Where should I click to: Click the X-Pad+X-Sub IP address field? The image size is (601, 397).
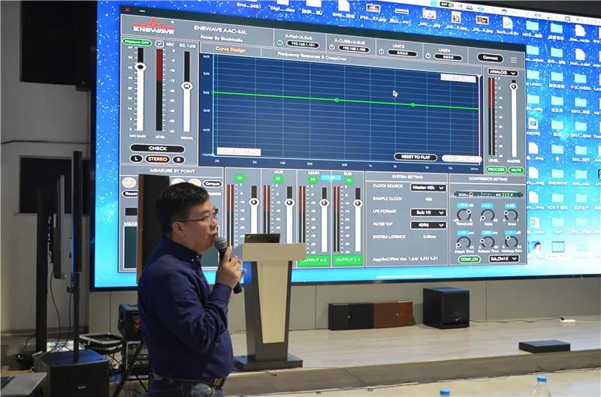point(302,44)
